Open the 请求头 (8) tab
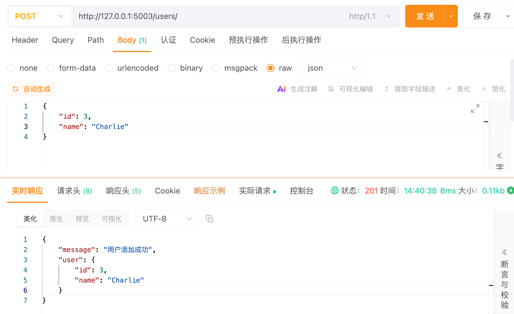Screen dimensions: 514x314 click(x=74, y=191)
